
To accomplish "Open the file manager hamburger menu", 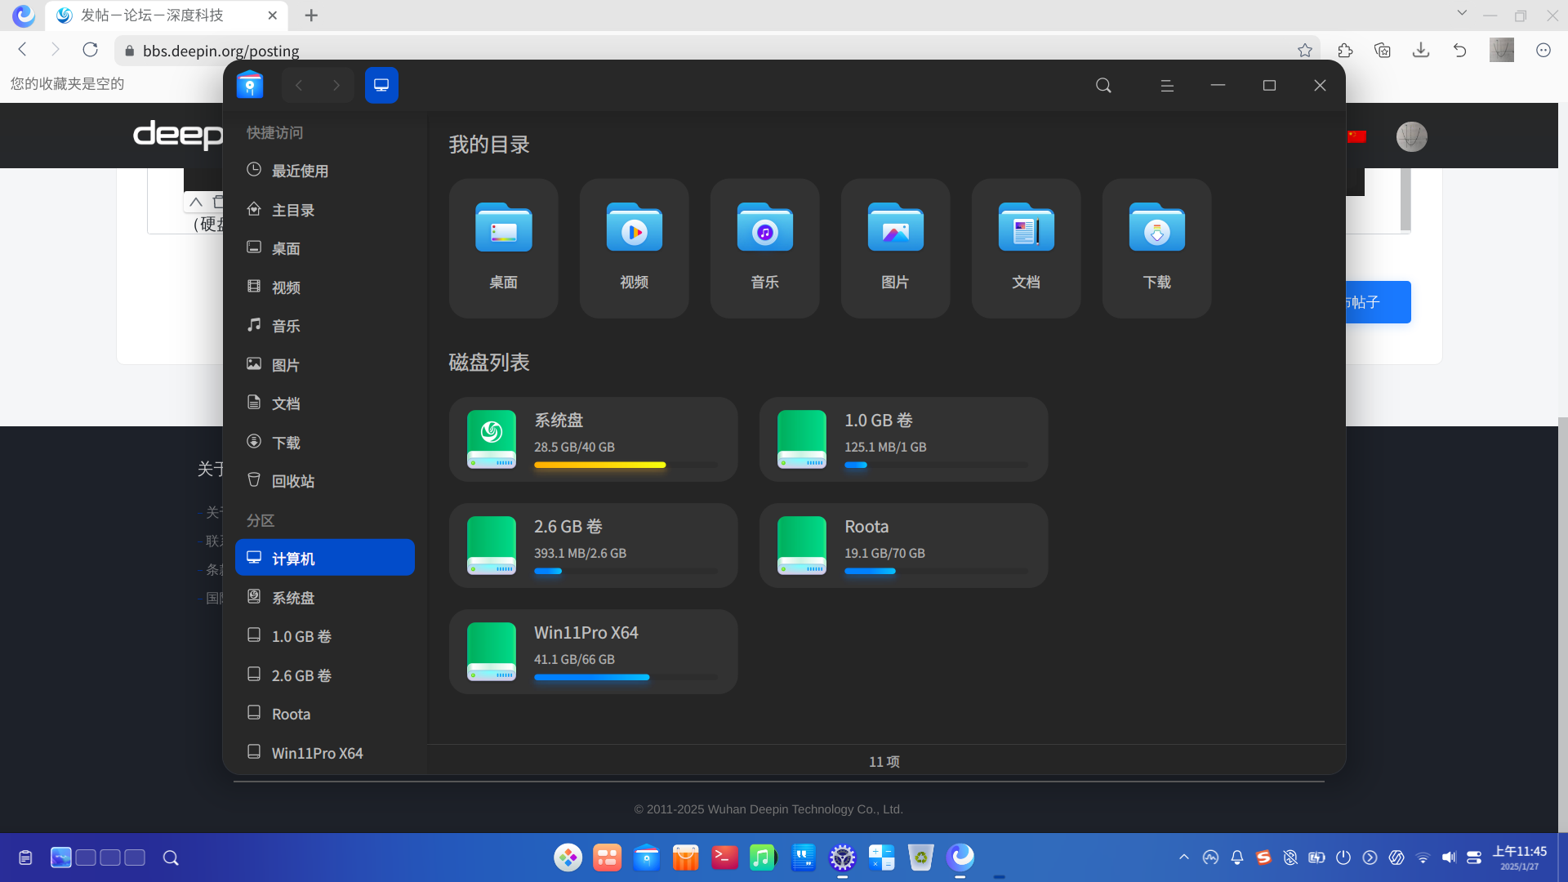I will (x=1167, y=86).
